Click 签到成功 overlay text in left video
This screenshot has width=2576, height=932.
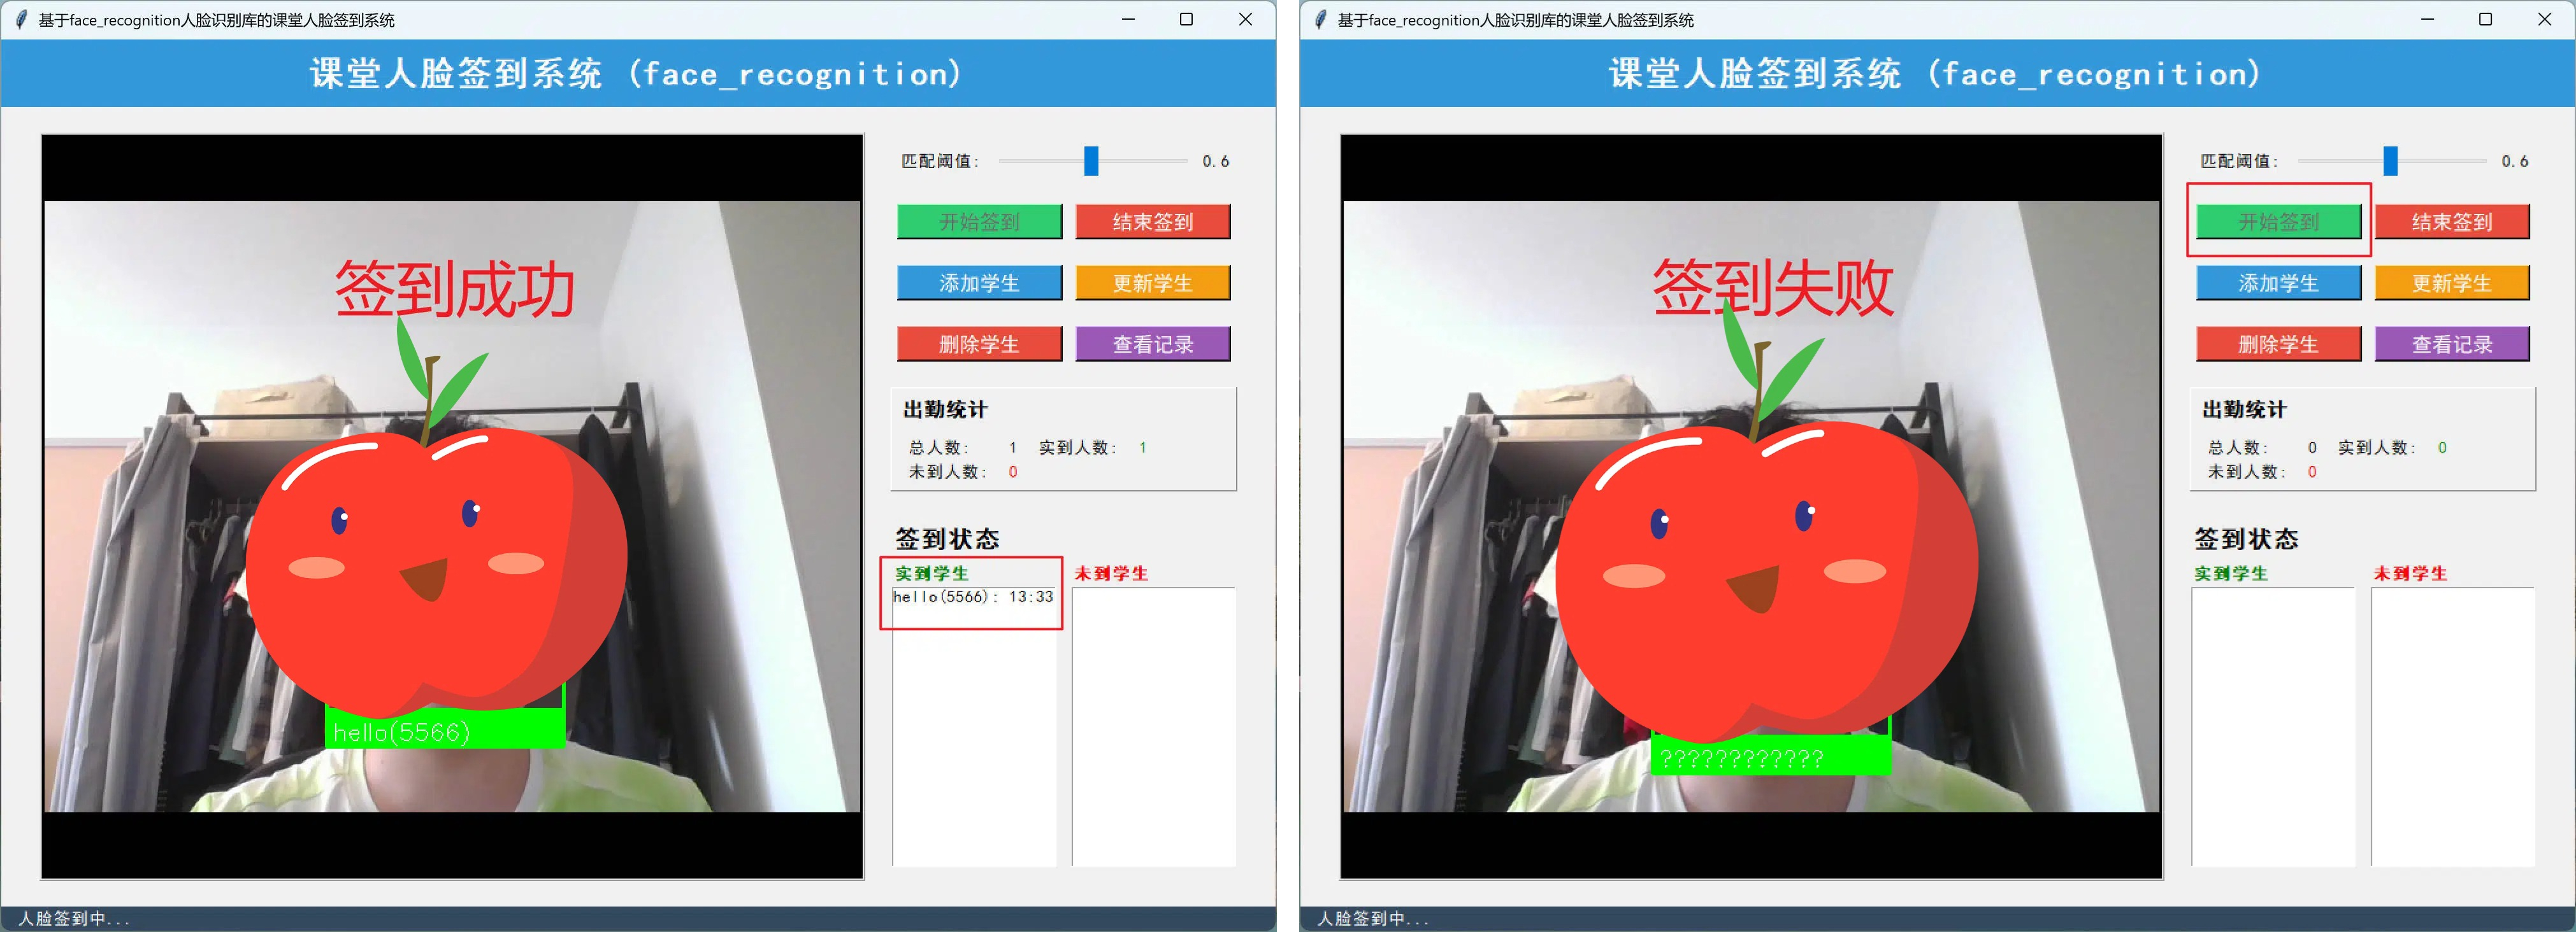454,290
